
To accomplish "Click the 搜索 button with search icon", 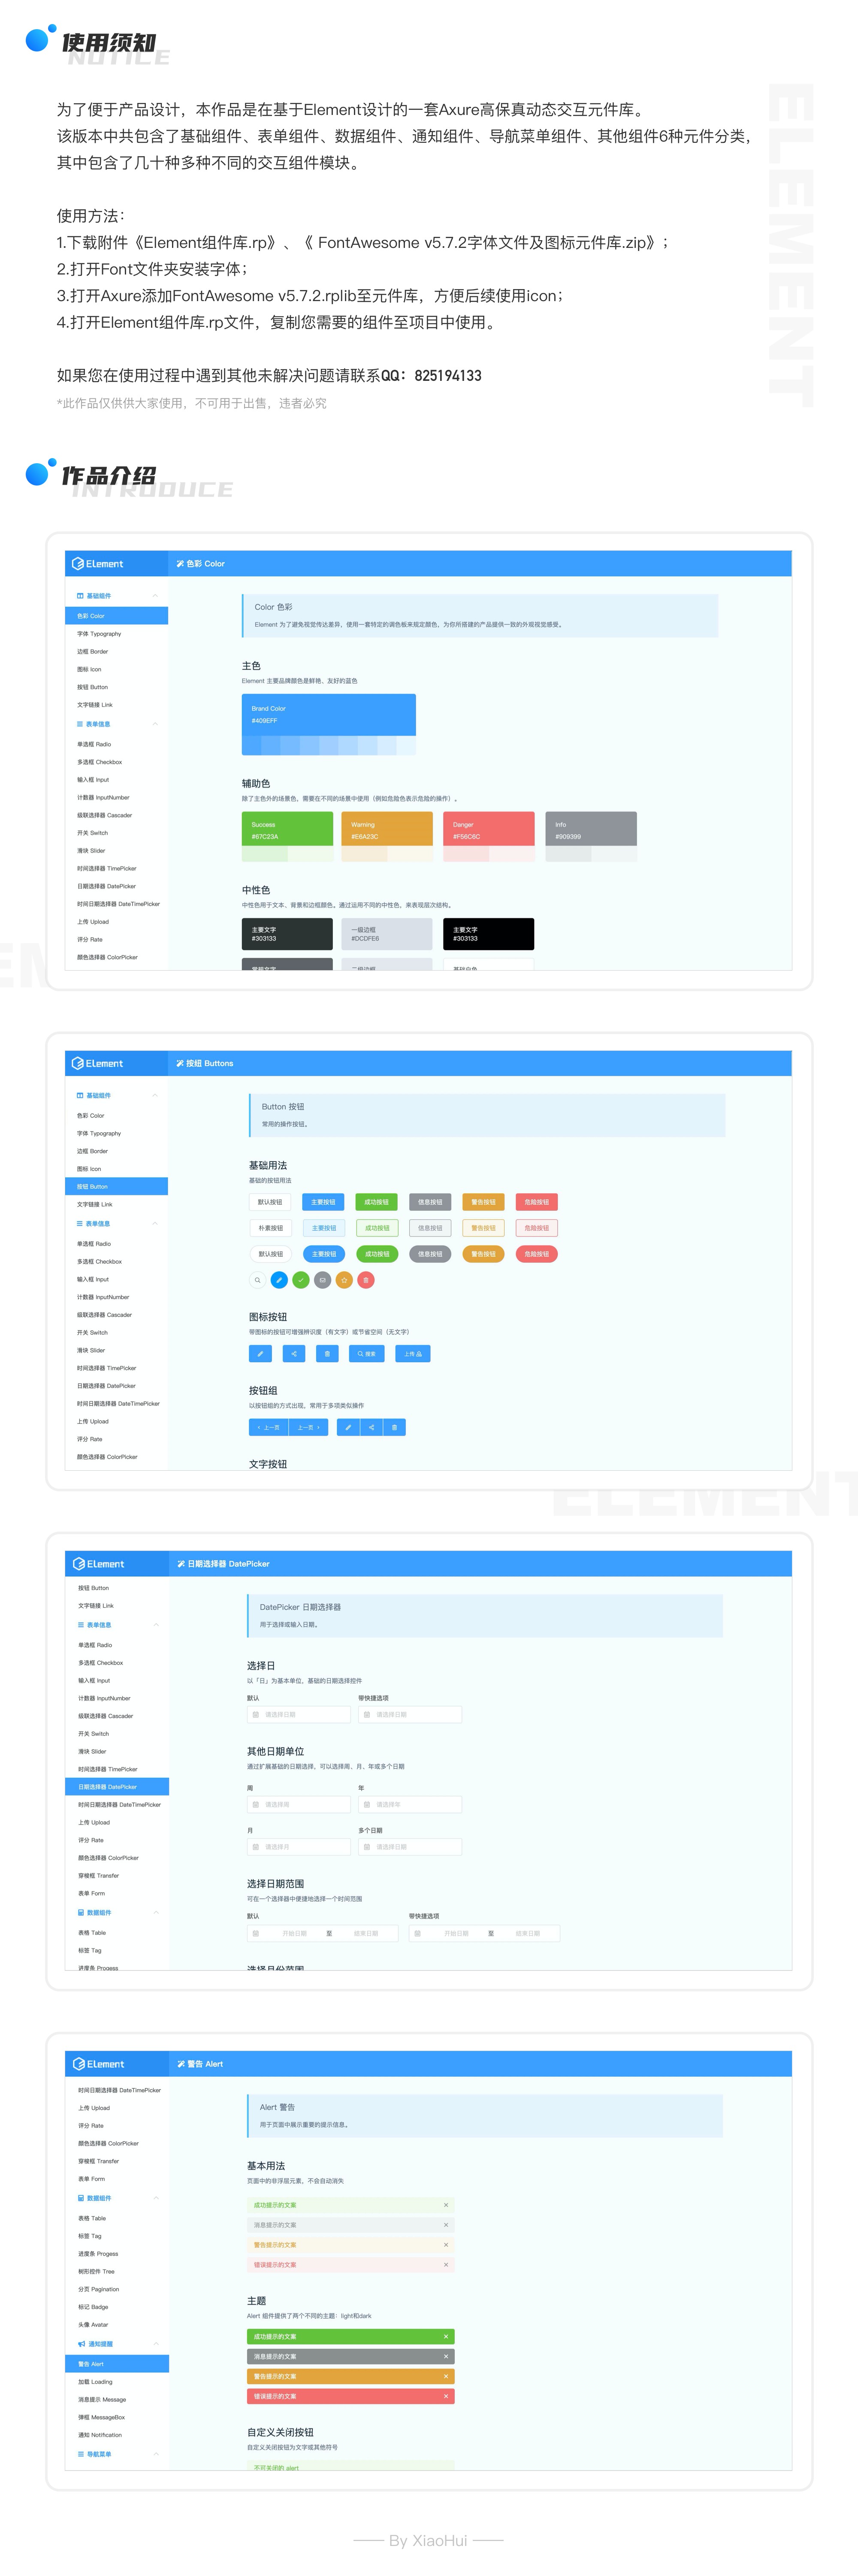I will pyautogui.click(x=367, y=1354).
